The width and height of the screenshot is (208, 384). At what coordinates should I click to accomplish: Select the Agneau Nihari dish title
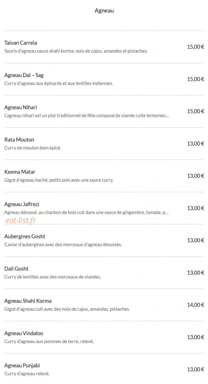[x=21, y=107]
